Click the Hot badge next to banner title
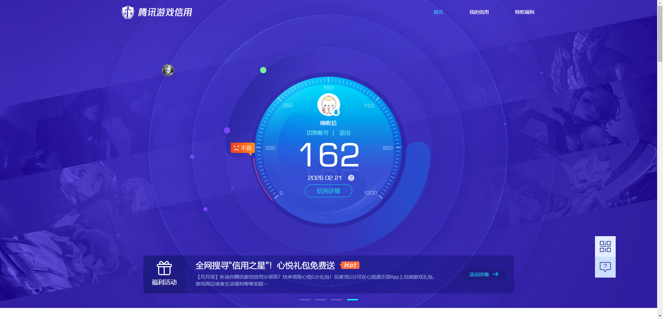The height and width of the screenshot is (319, 663). click(x=350, y=265)
